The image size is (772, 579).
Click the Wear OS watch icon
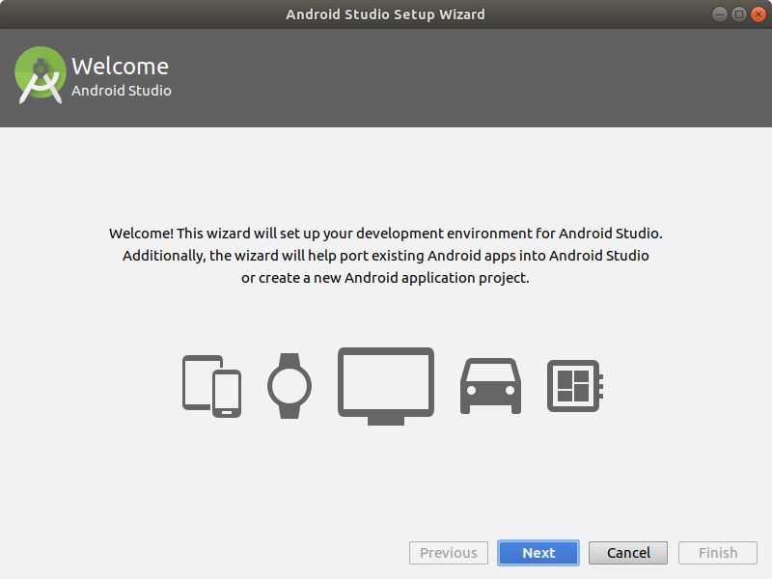pos(289,386)
